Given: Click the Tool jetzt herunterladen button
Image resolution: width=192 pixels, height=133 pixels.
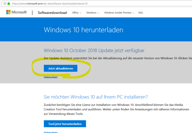Looking at the screenshot, I should [65, 124].
